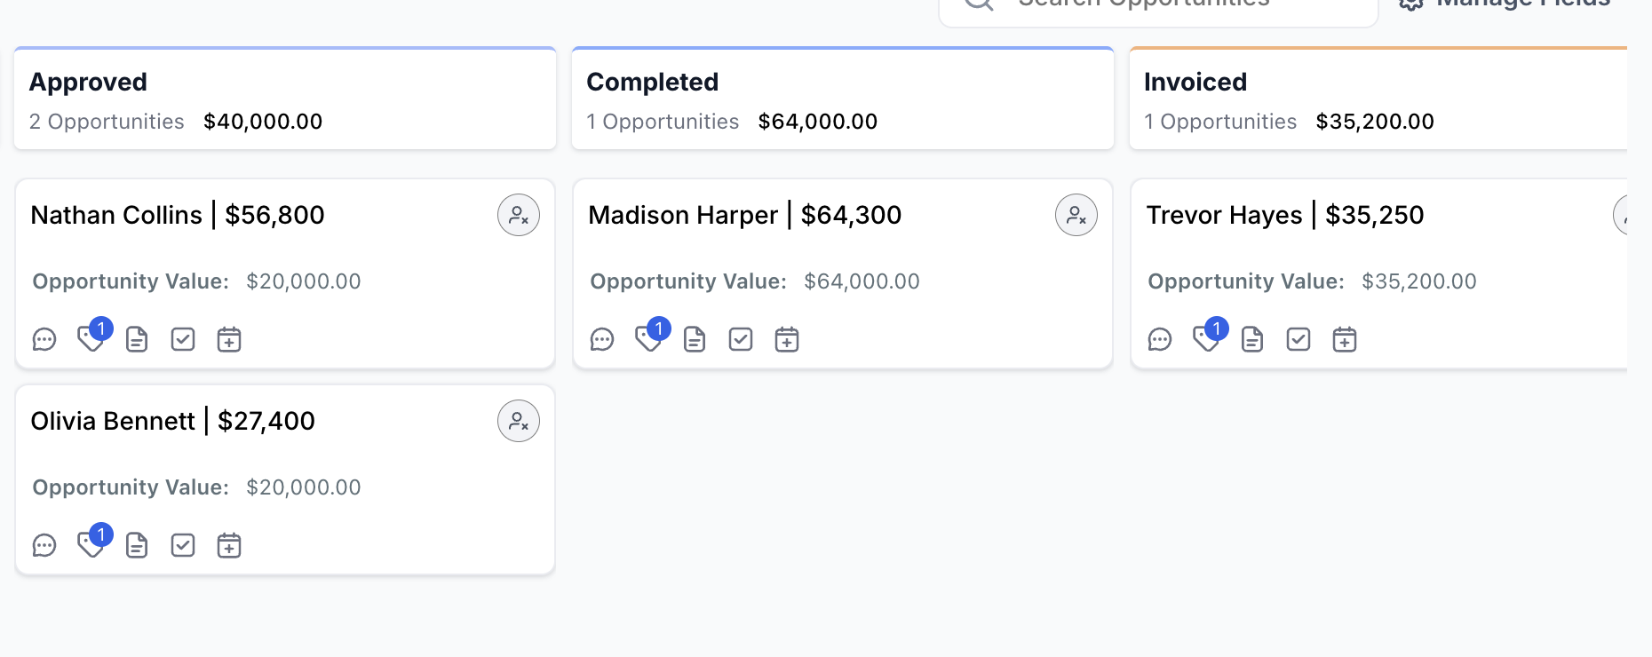Click unassign owner icon on Madison Harper card
This screenshot has width=1652, height=657.
[1076, 215]
